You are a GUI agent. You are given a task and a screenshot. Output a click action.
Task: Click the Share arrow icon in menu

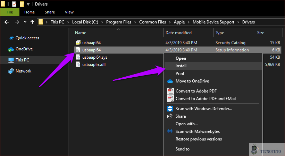[170, 116]
